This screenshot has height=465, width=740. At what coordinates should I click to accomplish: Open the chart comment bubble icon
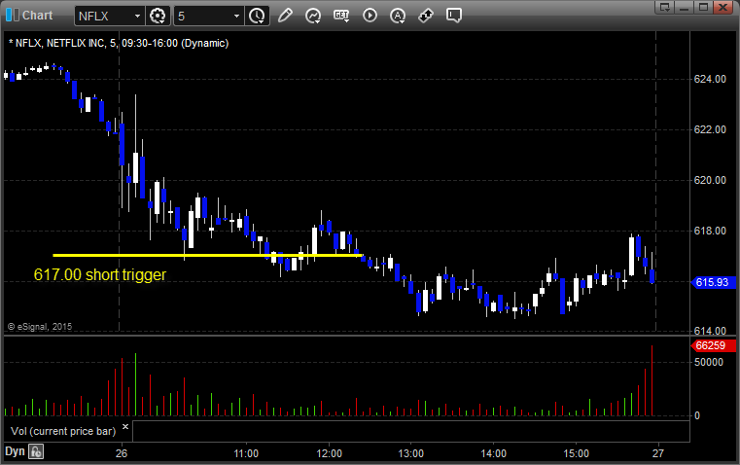[454, 16]
